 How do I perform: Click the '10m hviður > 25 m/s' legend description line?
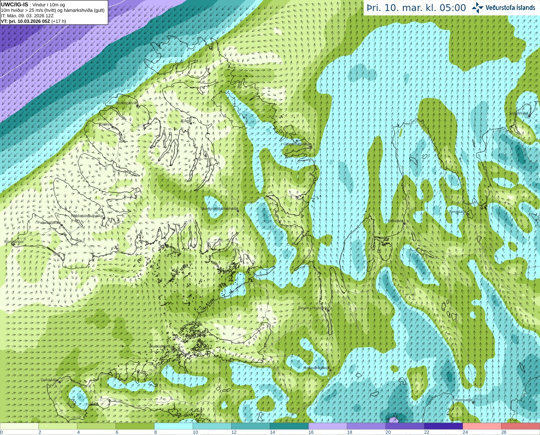(53, 10)
